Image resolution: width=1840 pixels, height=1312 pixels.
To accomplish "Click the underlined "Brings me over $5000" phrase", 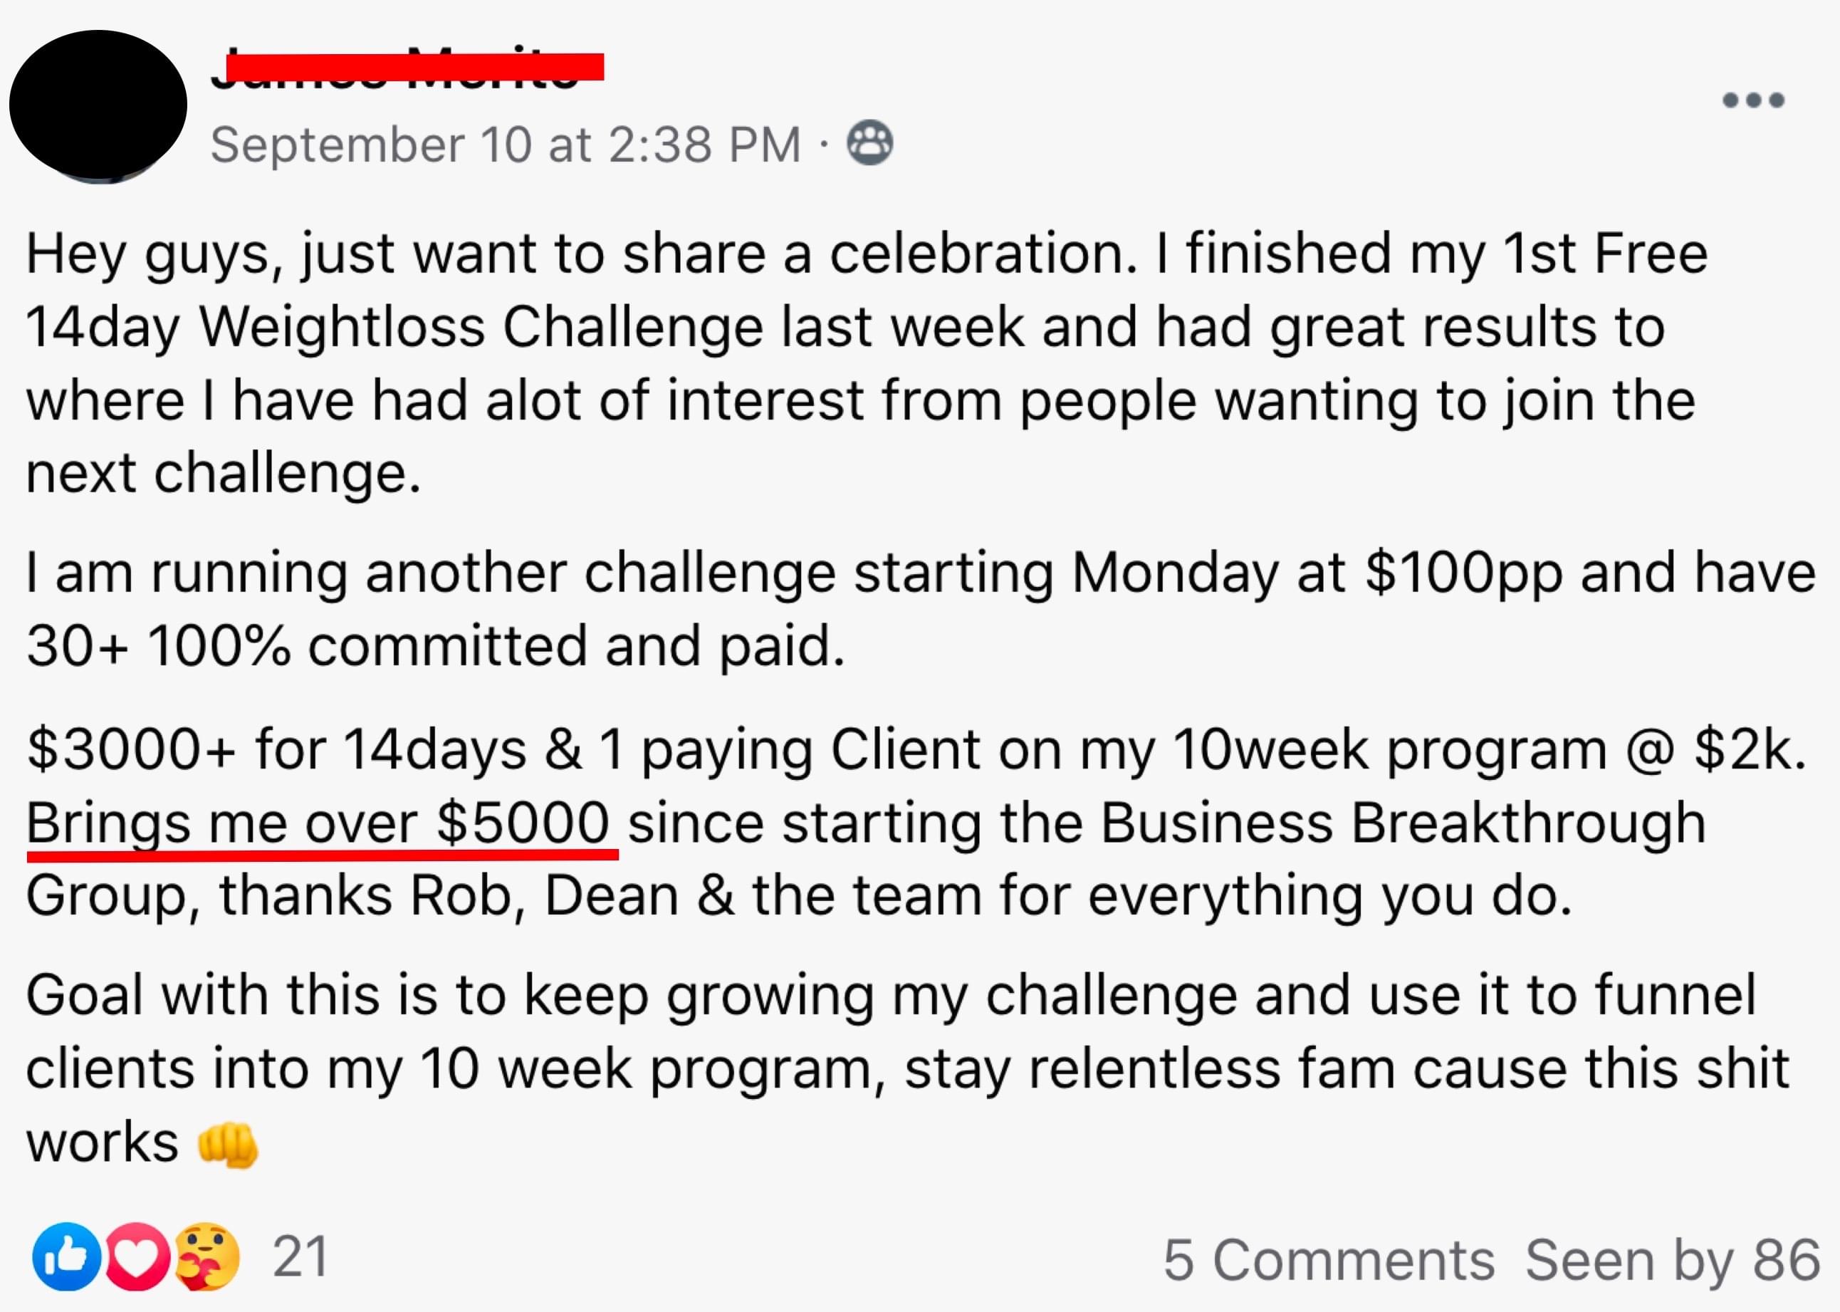I will [x=319, y=824].
